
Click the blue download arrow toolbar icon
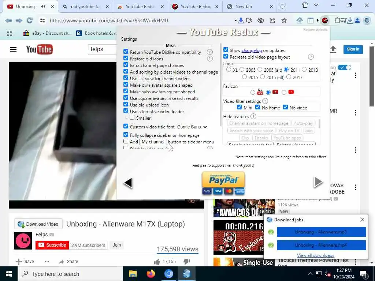pyautogui.click(x=241, y=20)
